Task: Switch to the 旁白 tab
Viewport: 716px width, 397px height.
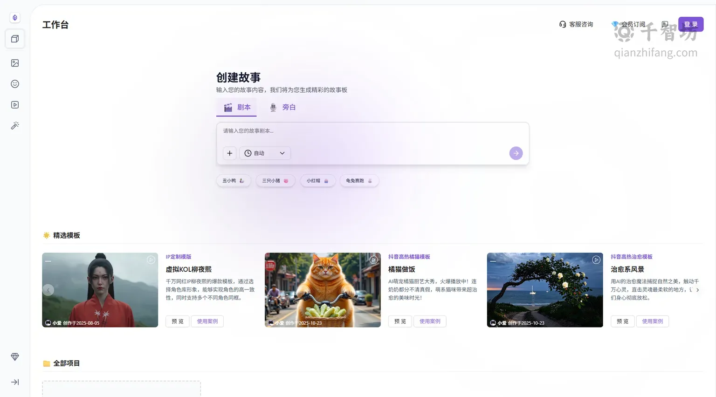Action: 282,107
